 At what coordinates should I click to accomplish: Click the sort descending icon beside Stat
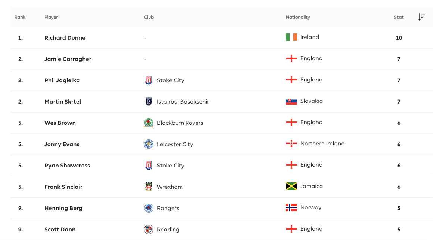(x=421, y=17)
